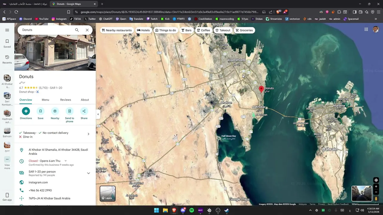Switch to the Jawlah browser tab

coord(25,4)
